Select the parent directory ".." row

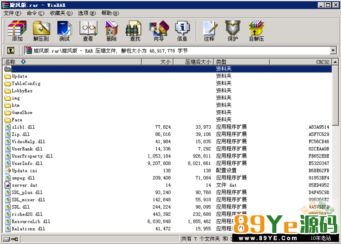[167, 69]
